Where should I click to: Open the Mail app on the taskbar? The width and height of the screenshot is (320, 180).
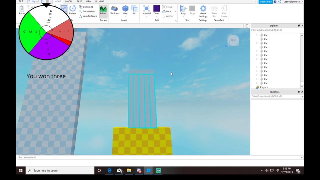[119, 170]
